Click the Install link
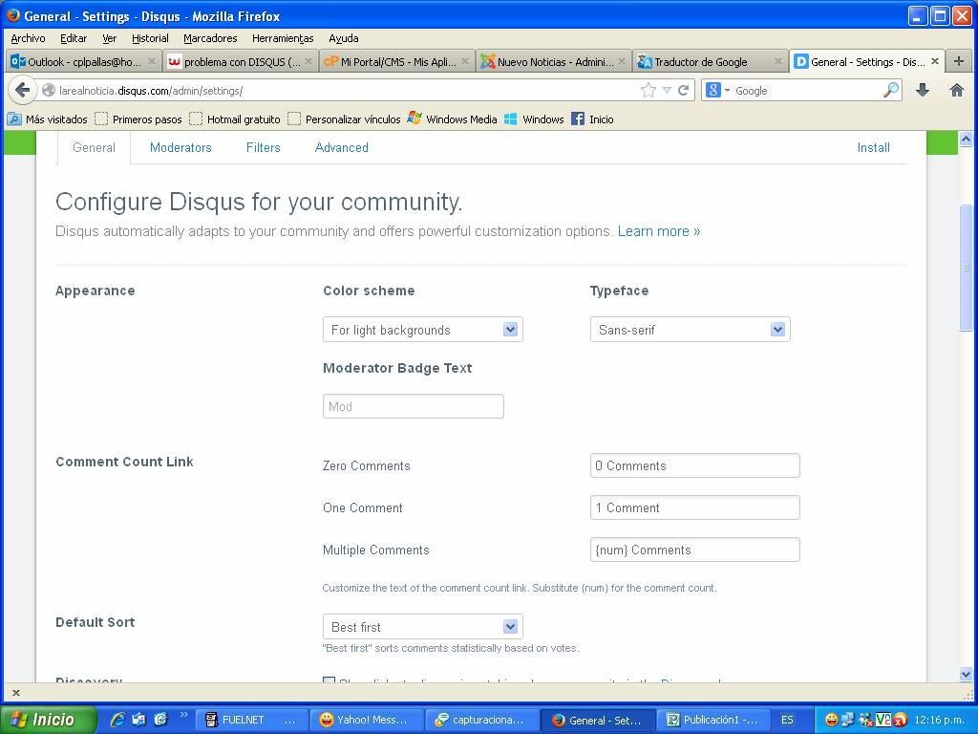Screen dimensions: 978x734 (873, 148)
